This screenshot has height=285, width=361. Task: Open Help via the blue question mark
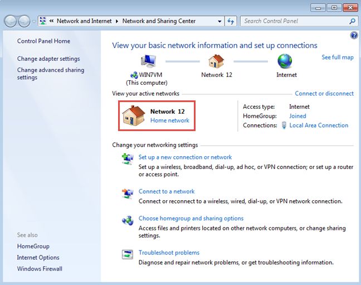[x=354, y=35]
